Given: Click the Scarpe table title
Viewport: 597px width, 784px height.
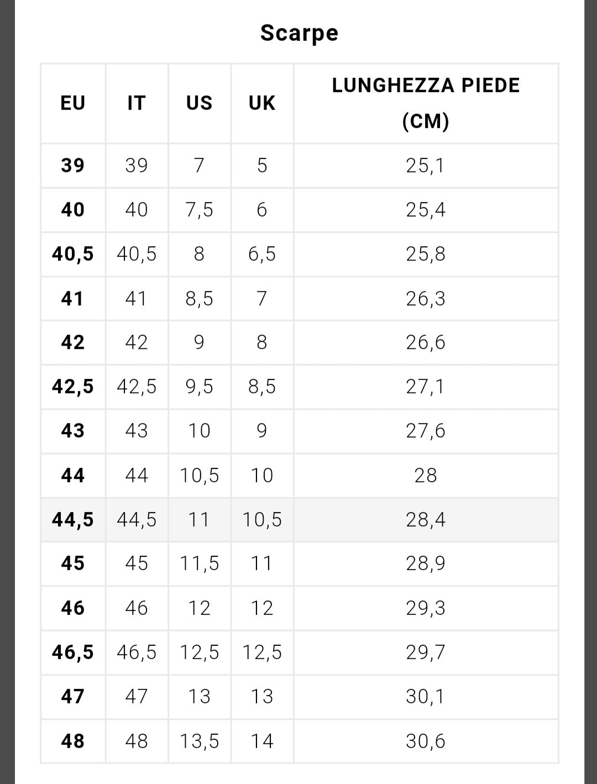Looking at the screenshot, I should (x=299, y=33).
